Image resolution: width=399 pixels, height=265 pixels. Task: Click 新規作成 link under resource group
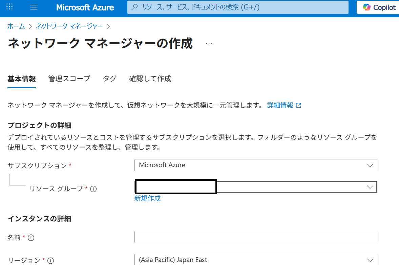[147, 198]
